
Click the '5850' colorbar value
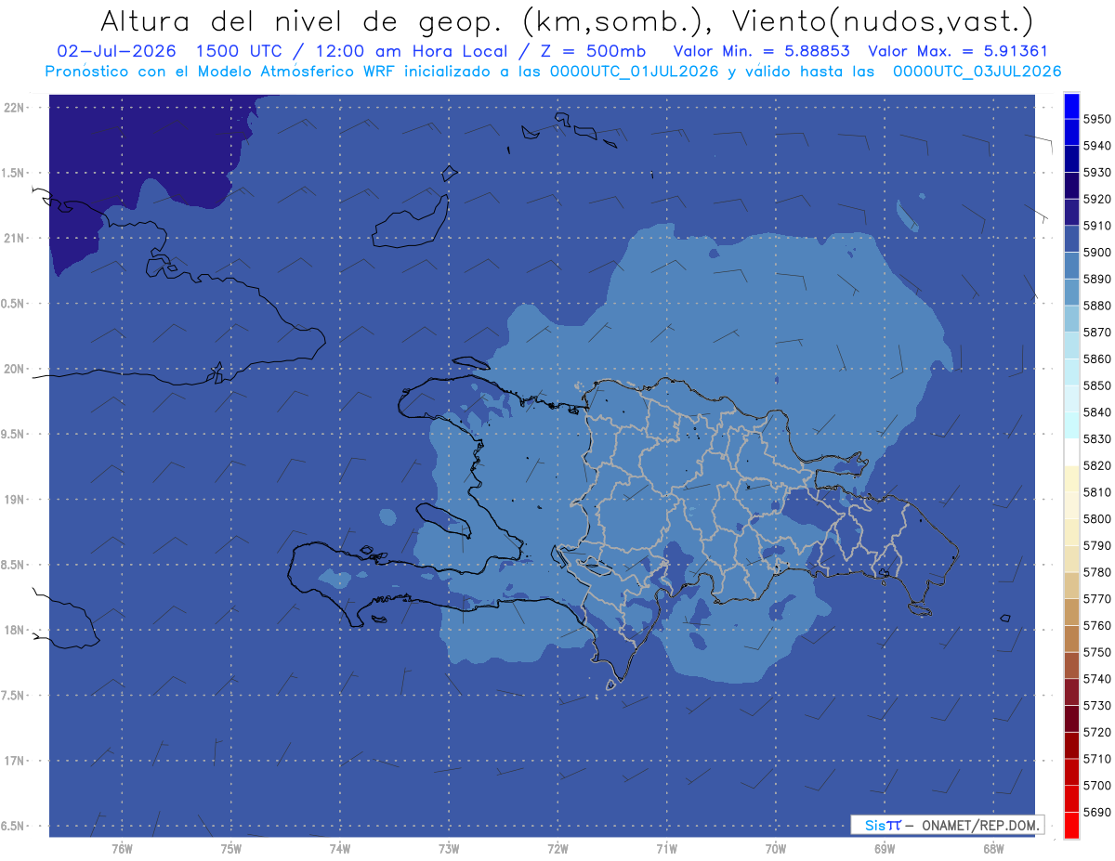[x=1097, y=385]
